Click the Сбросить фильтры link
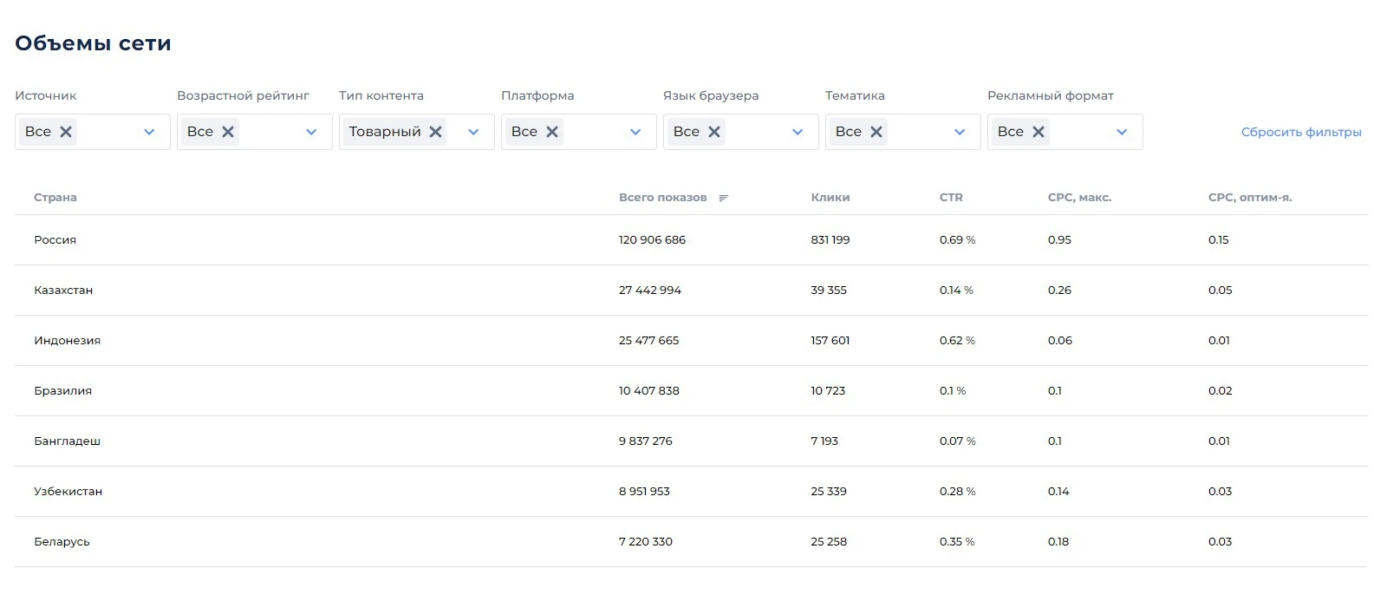Screen dimensions: 1374x601 [x=1301, y=132]
